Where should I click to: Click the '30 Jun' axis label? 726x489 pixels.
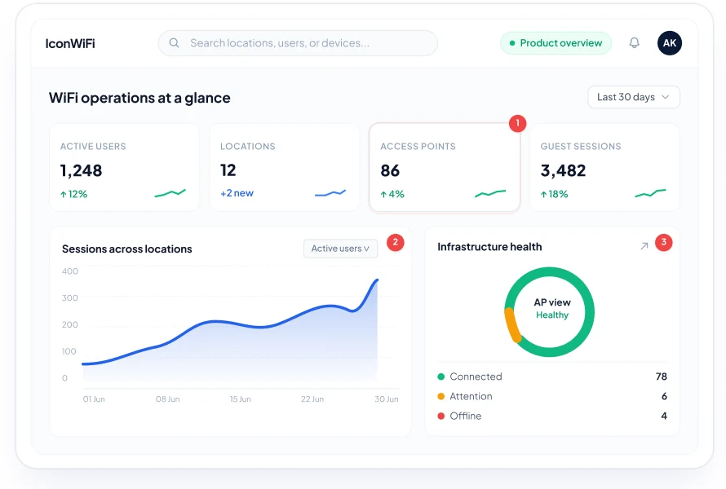[x=387, y=399]
